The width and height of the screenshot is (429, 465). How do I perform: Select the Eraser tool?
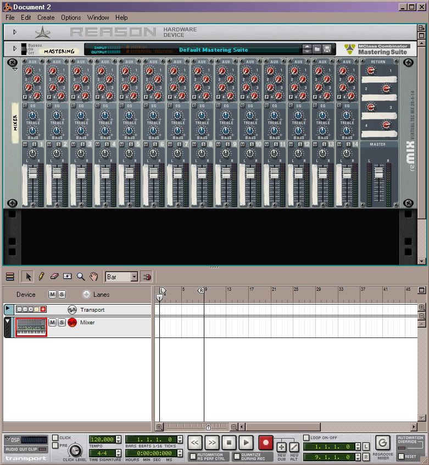coord(54,276)
